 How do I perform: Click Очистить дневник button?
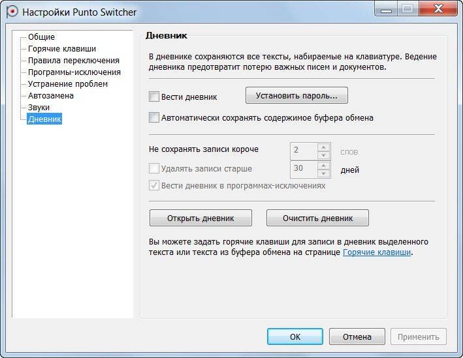317,218
